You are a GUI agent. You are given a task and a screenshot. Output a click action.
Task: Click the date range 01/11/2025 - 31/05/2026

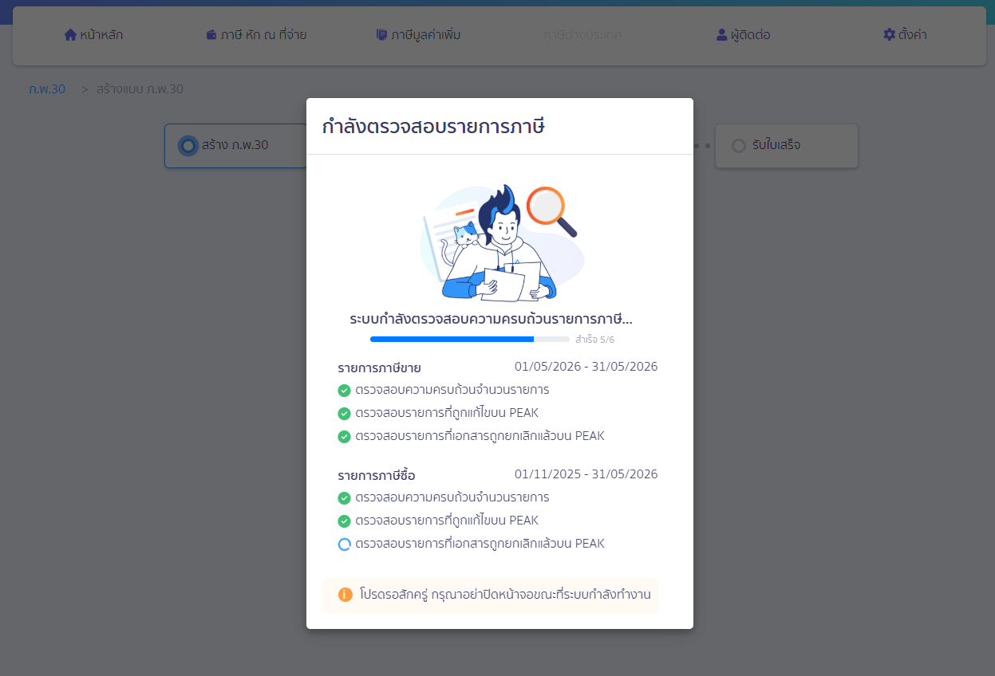click(x=586, y=474)
